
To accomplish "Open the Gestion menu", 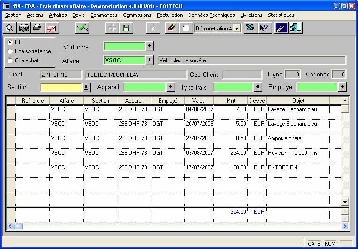I will click(13, 15).
